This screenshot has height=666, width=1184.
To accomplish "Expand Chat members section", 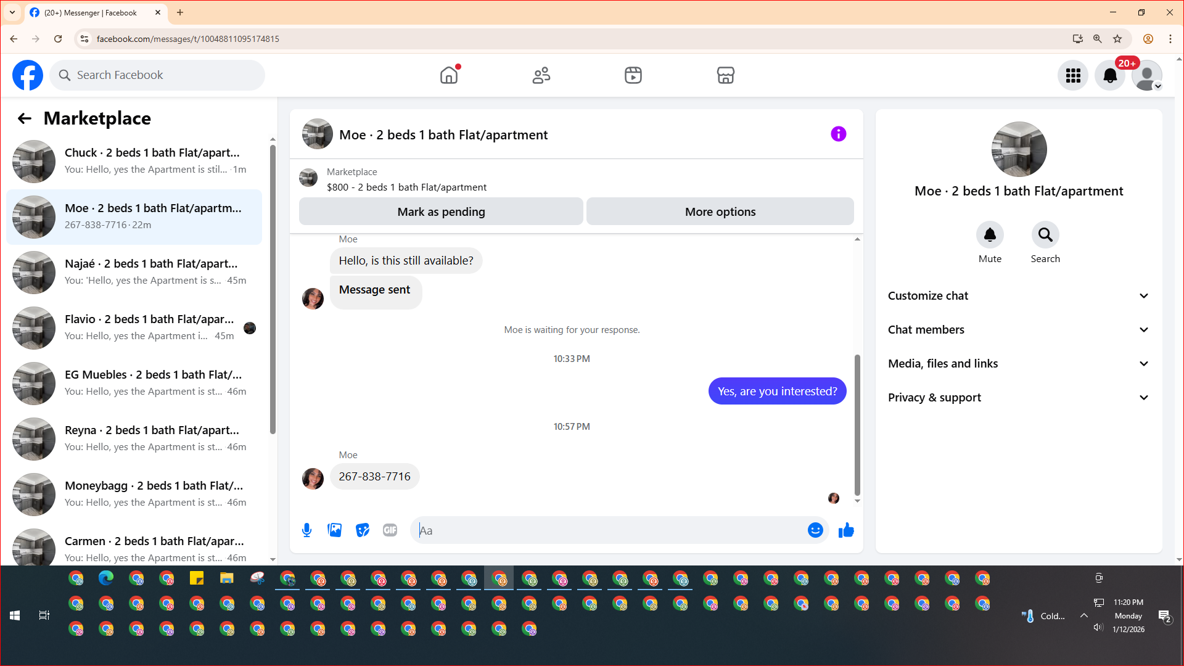I will click(1018, 330).
